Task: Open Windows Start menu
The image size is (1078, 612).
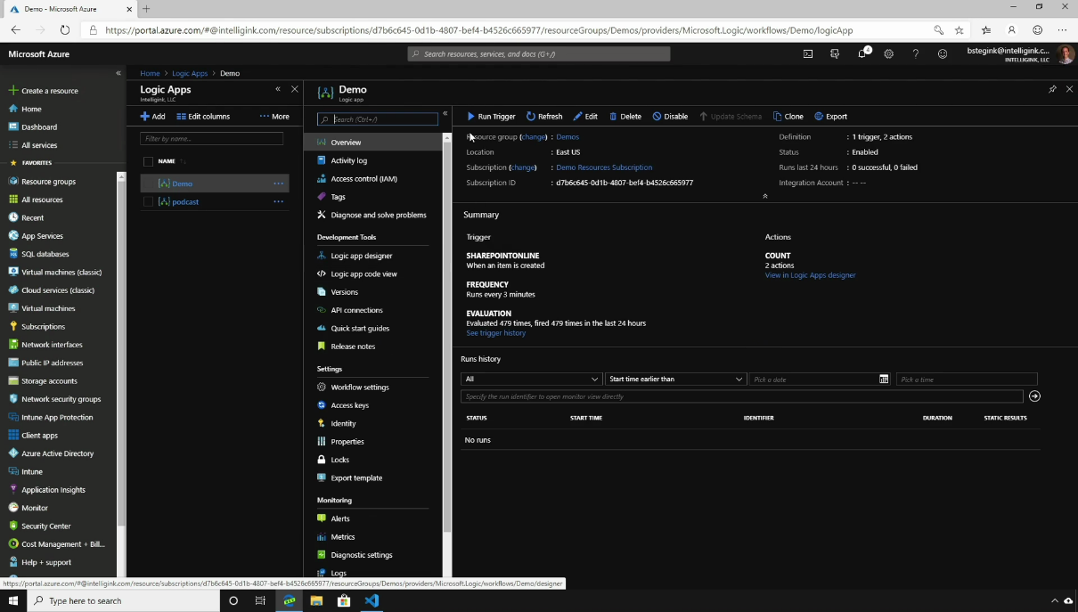Action: 13,600
